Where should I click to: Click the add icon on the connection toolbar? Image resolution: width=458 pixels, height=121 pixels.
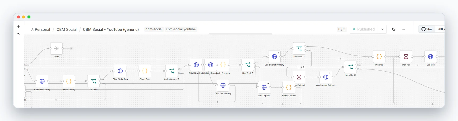pyautogui.click(x=299, y=67)
